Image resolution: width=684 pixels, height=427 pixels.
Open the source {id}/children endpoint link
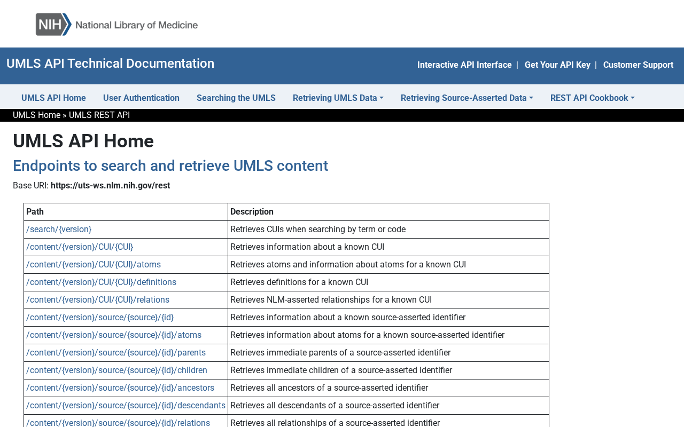coord(116,370)
